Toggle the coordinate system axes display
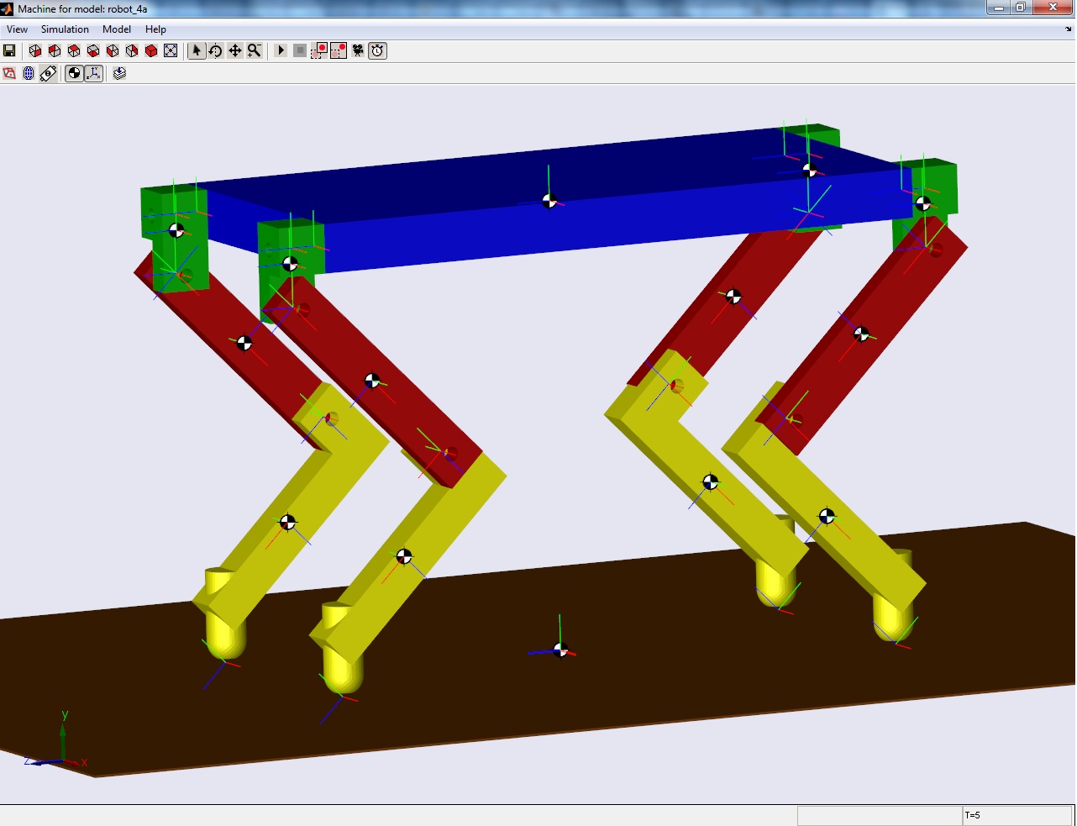The width and height of the screenshot is (1077, 826). [93, 73]
